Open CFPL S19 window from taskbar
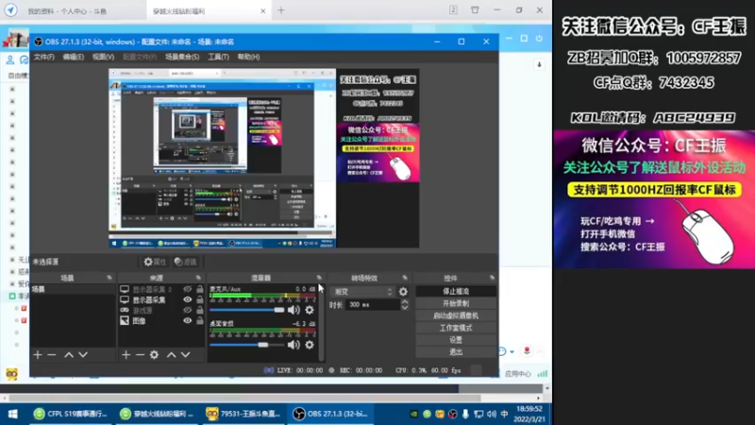Viewport: 755px width, 425px height. point(72,414)
